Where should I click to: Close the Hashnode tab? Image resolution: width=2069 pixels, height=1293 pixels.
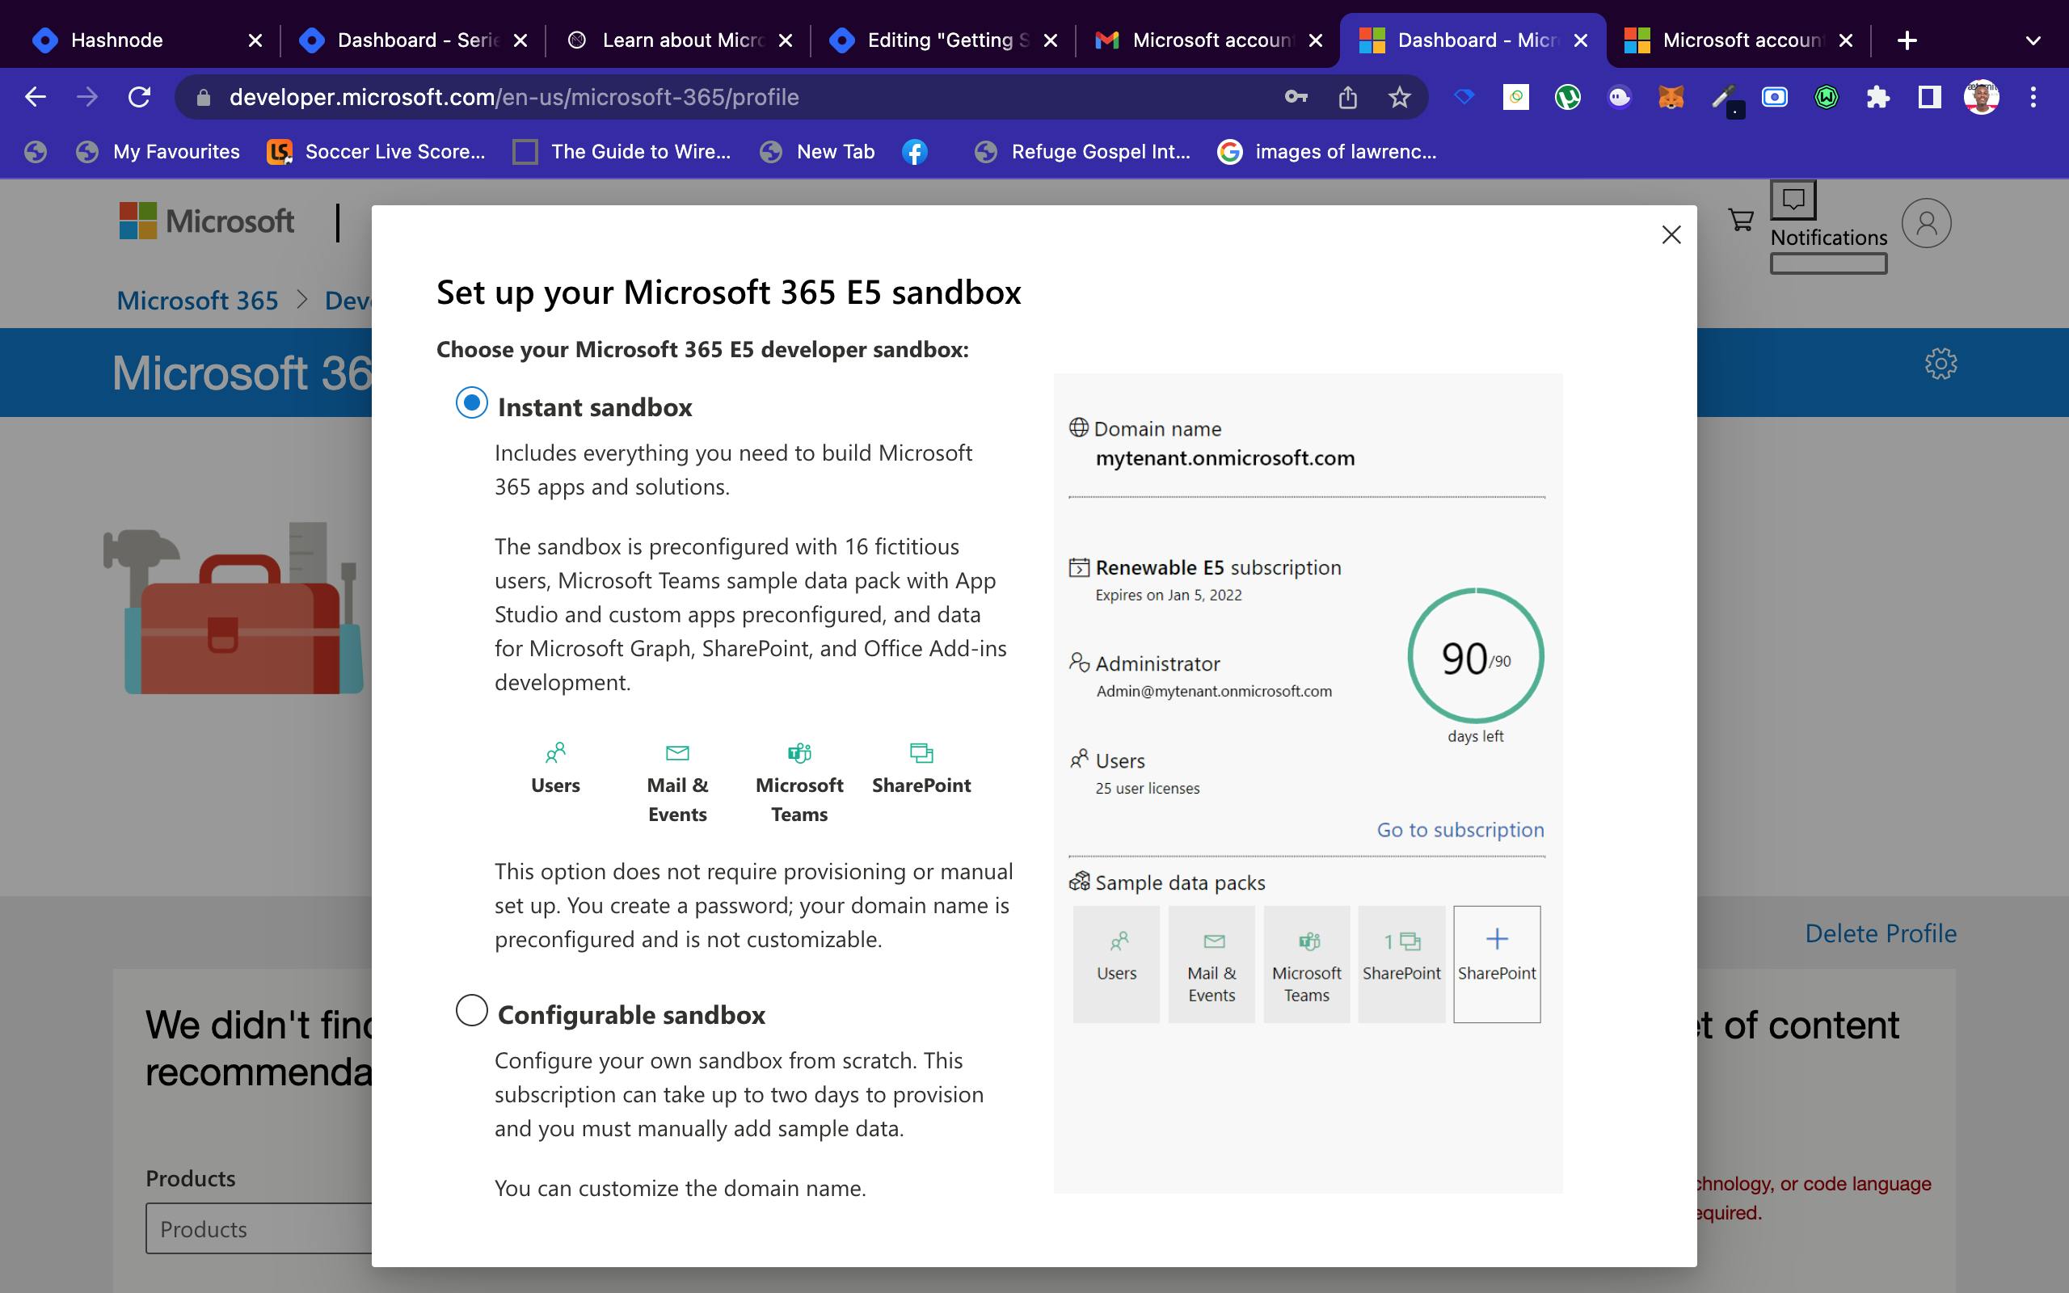[x=255, y=40]
